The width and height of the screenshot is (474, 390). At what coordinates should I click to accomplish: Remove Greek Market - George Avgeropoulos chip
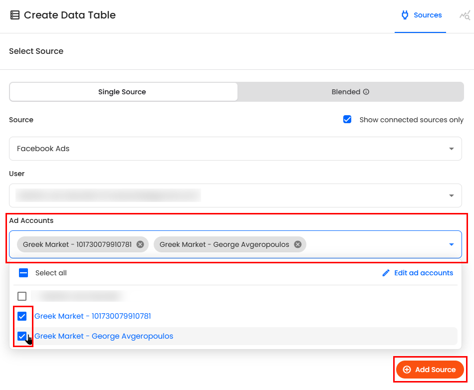pyautogui.click(x=298, y=244)
